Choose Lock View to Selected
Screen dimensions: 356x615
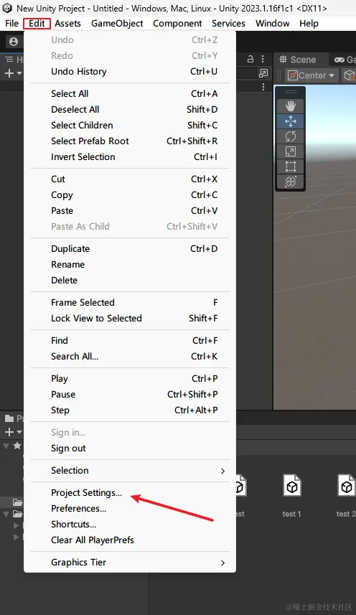click(130, 318)
